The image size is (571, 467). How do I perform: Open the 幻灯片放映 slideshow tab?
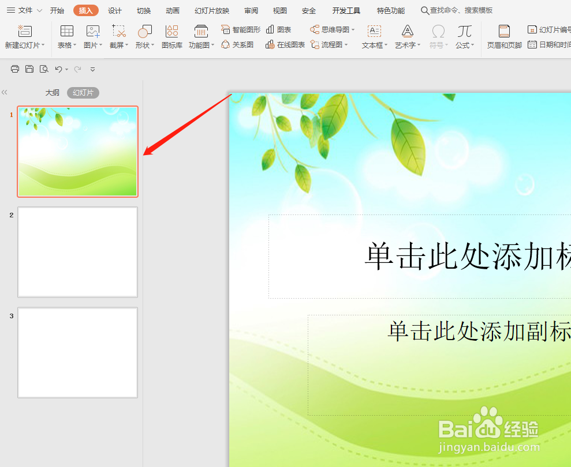click(212, 10)
